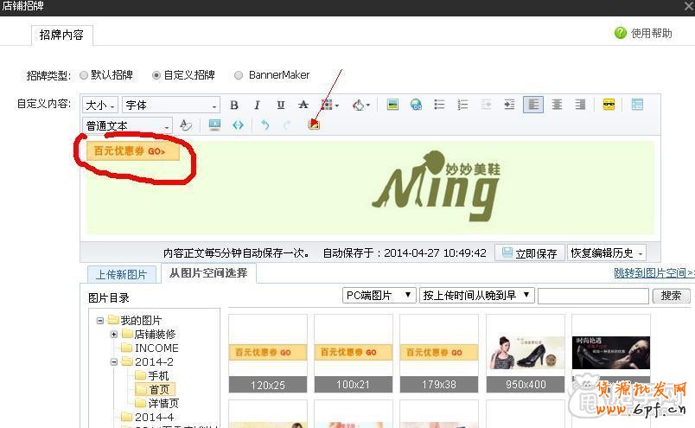Select the INCOME folder
695x428 pixels.
[x=156, y=348]
